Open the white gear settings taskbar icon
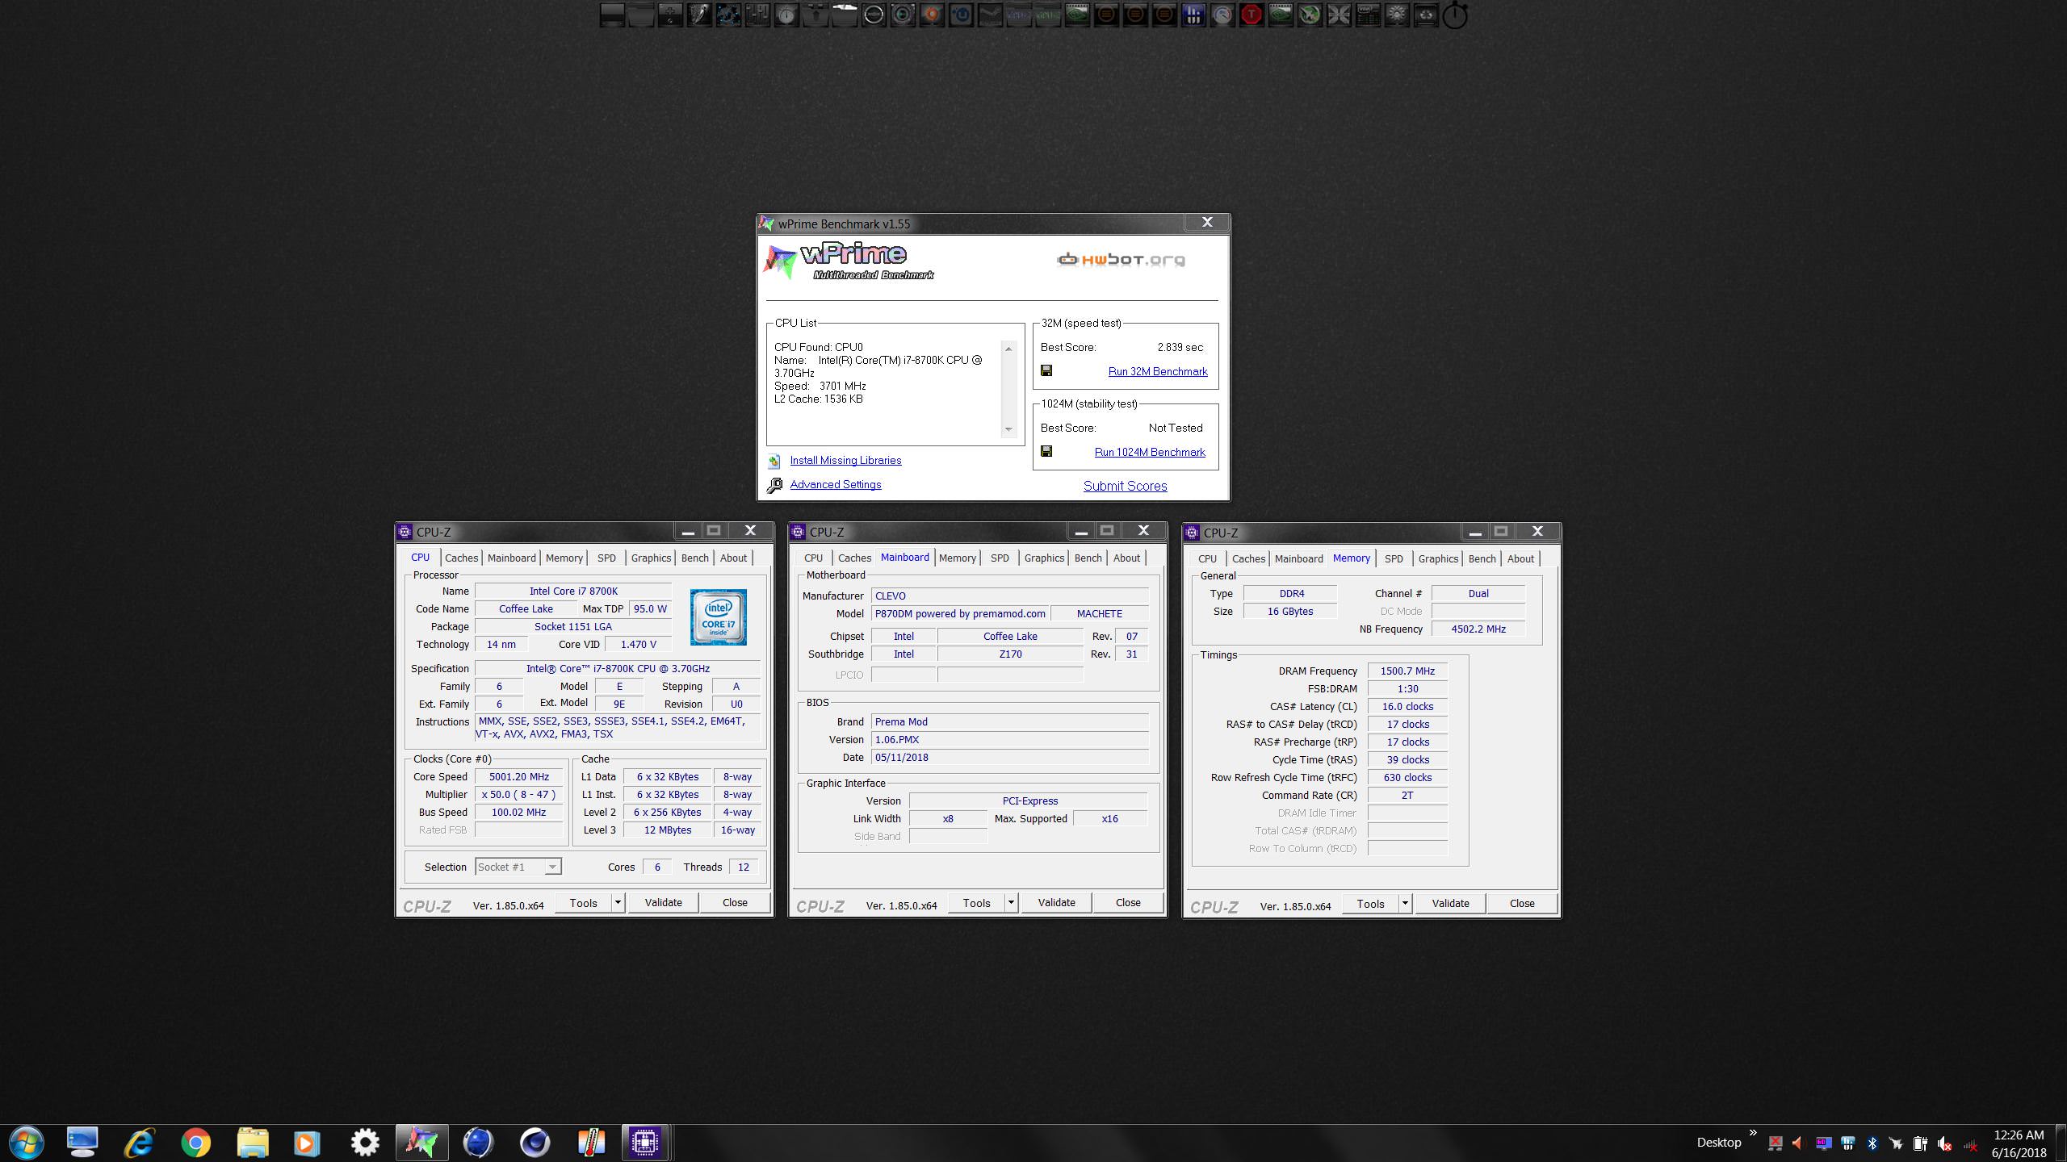The width and height of the screenshot is (2067, 1162). point(365,1142)
